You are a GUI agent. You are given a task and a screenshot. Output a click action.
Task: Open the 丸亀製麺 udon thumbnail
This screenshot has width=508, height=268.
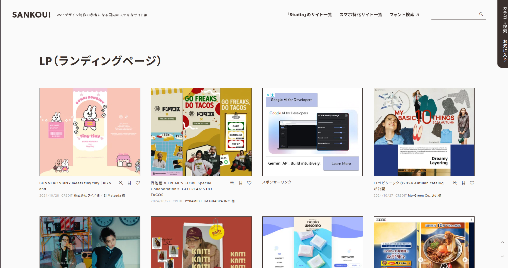[x=424, y=242]
